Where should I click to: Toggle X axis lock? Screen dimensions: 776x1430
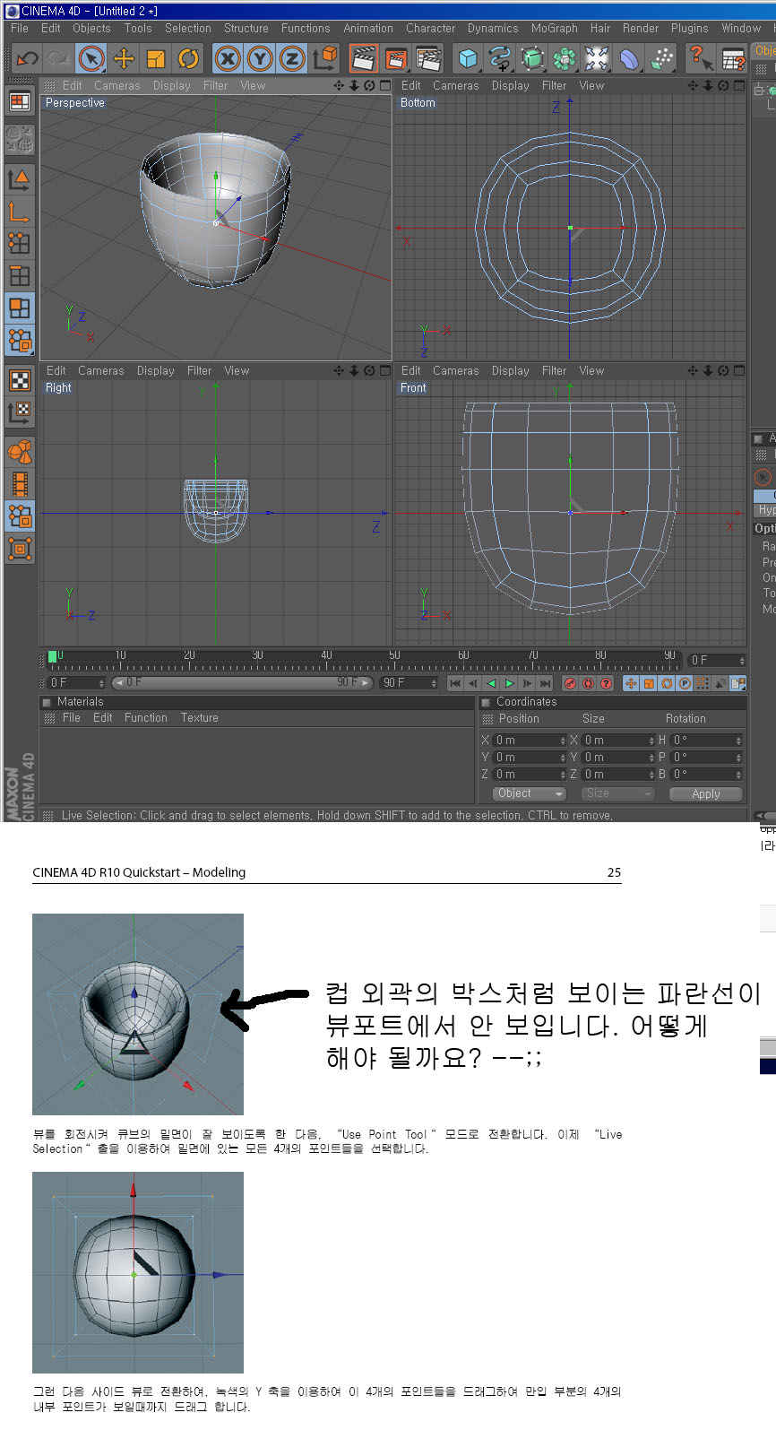tap(228, 58)
